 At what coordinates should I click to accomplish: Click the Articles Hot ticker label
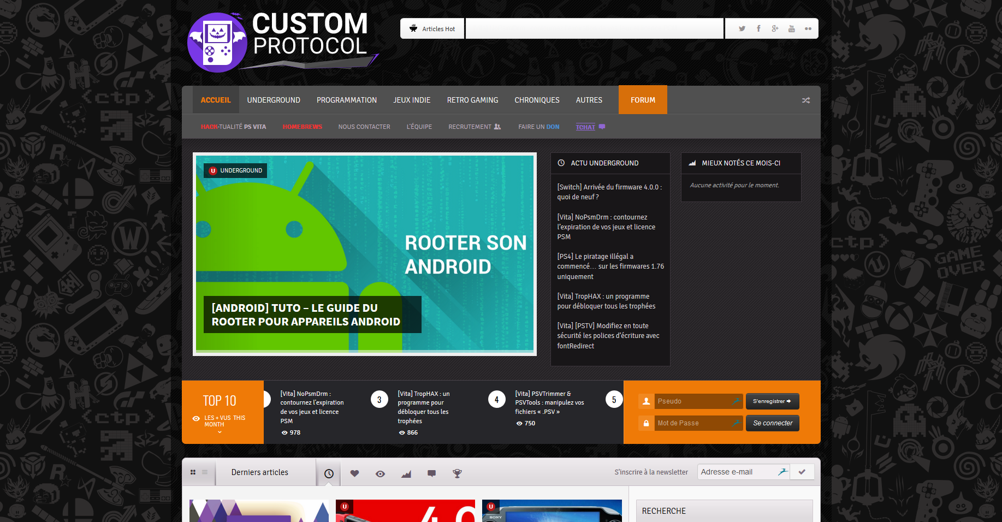(x=432, y=29)
